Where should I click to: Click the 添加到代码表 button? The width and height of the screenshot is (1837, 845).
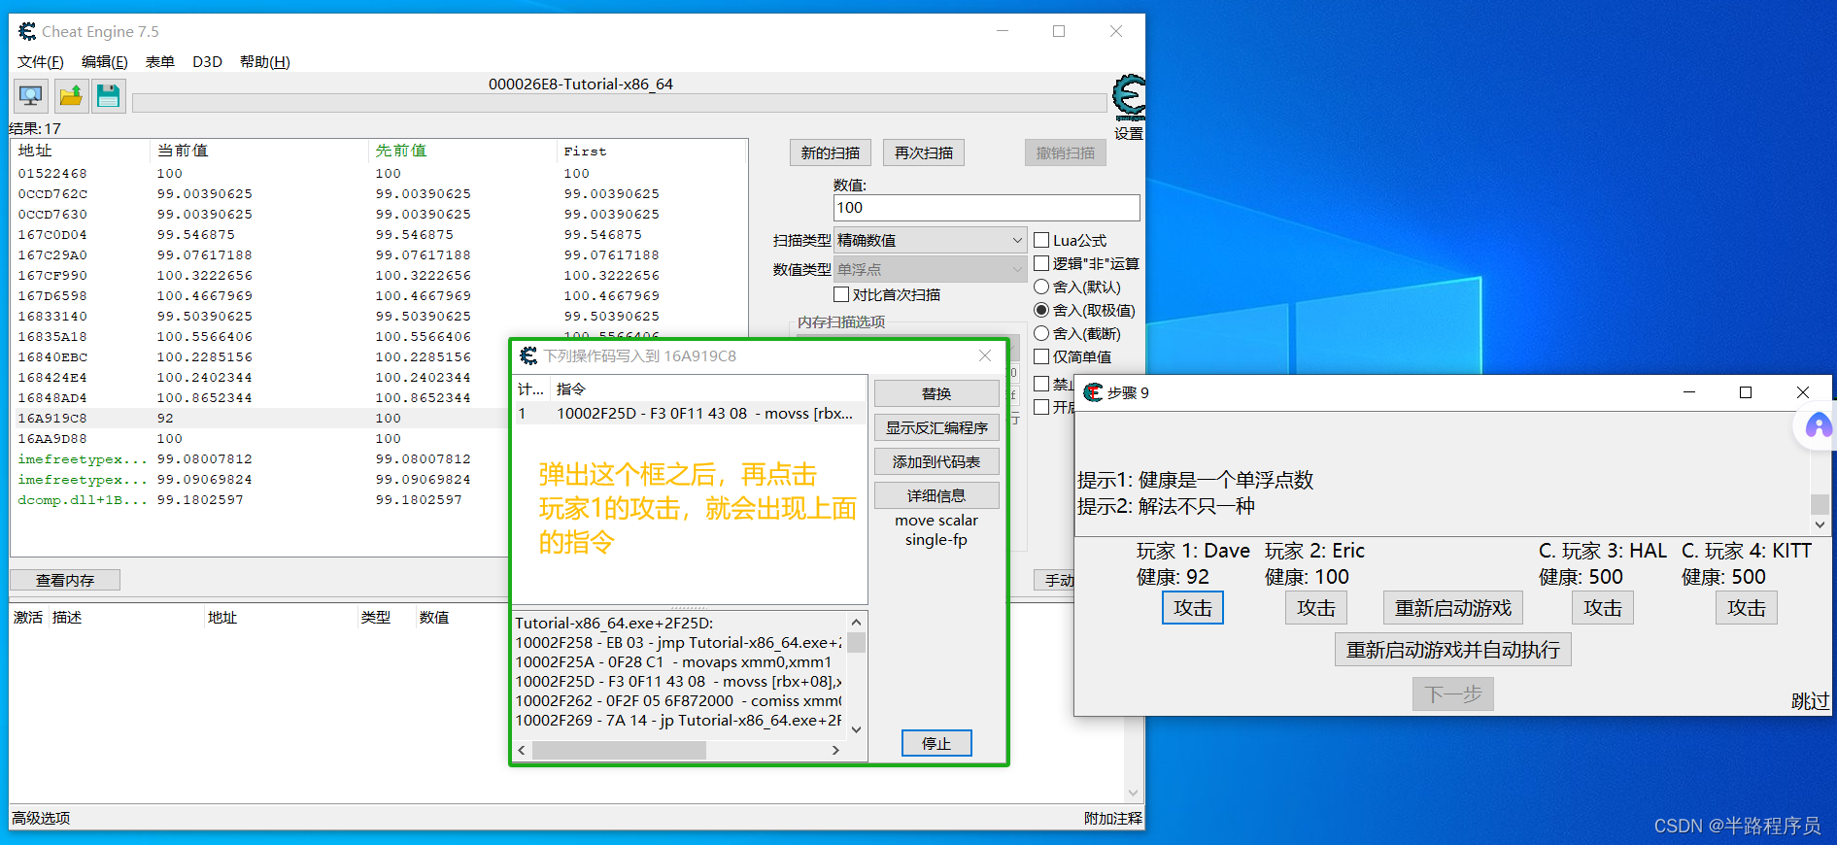tap(936, 461)
